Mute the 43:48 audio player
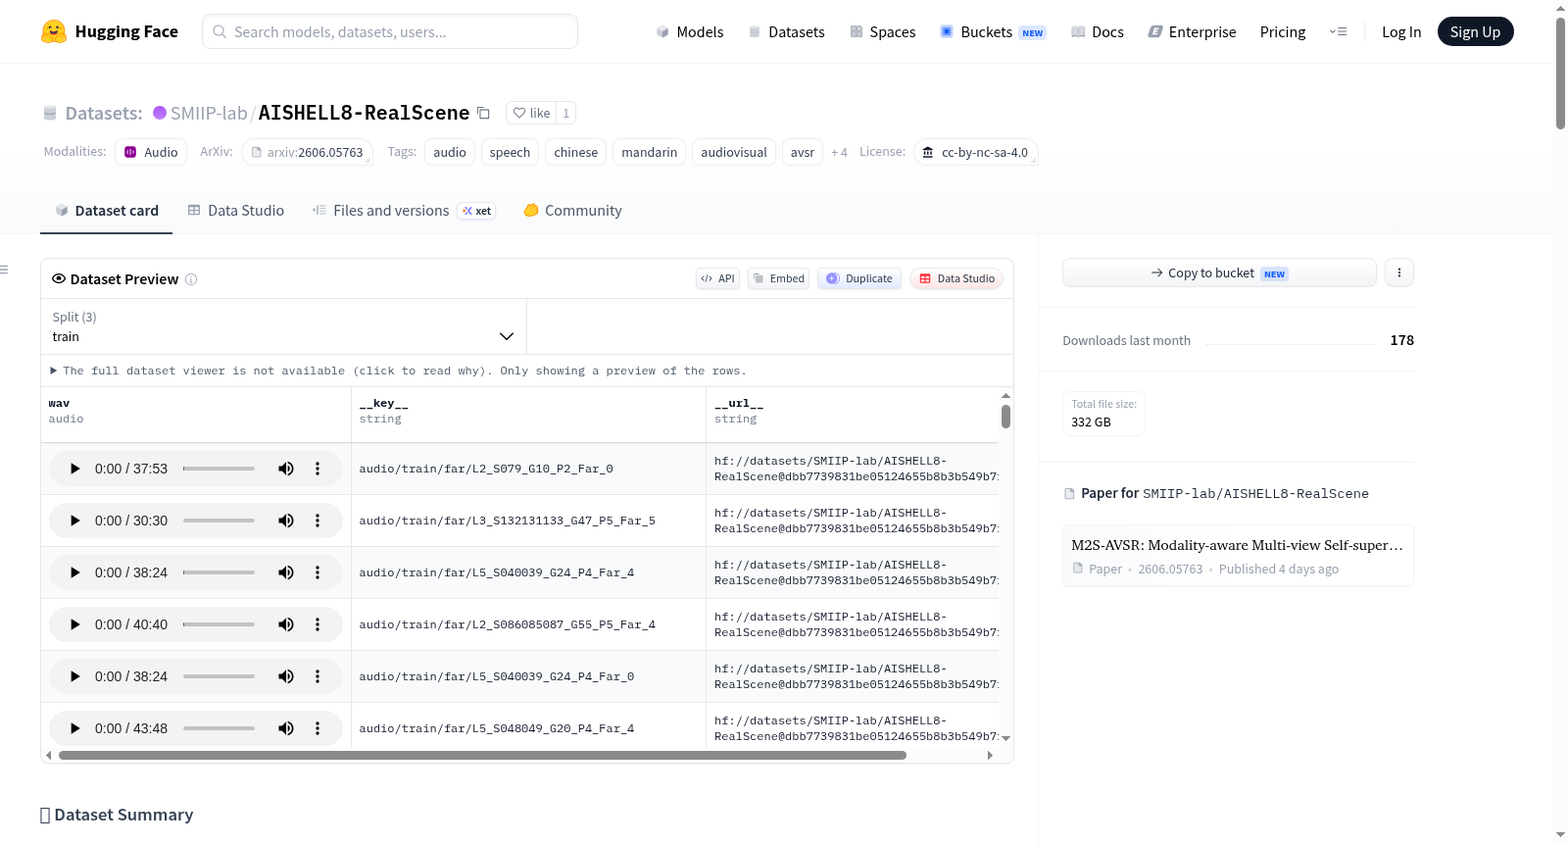This screenshot has height=844, width=1568. point(286,728)
